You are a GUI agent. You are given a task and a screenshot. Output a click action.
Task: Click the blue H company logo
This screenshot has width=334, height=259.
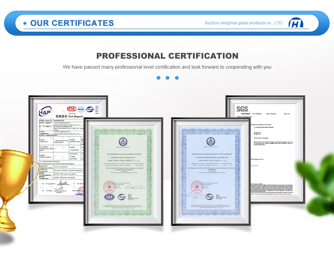point(296,23)
